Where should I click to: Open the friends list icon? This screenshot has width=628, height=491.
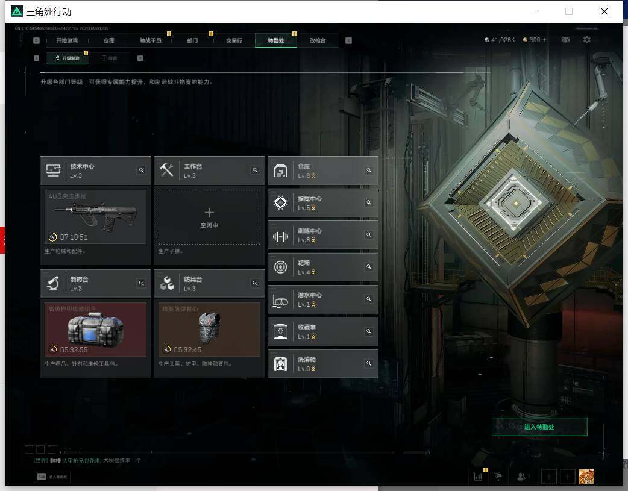[523, 477]
